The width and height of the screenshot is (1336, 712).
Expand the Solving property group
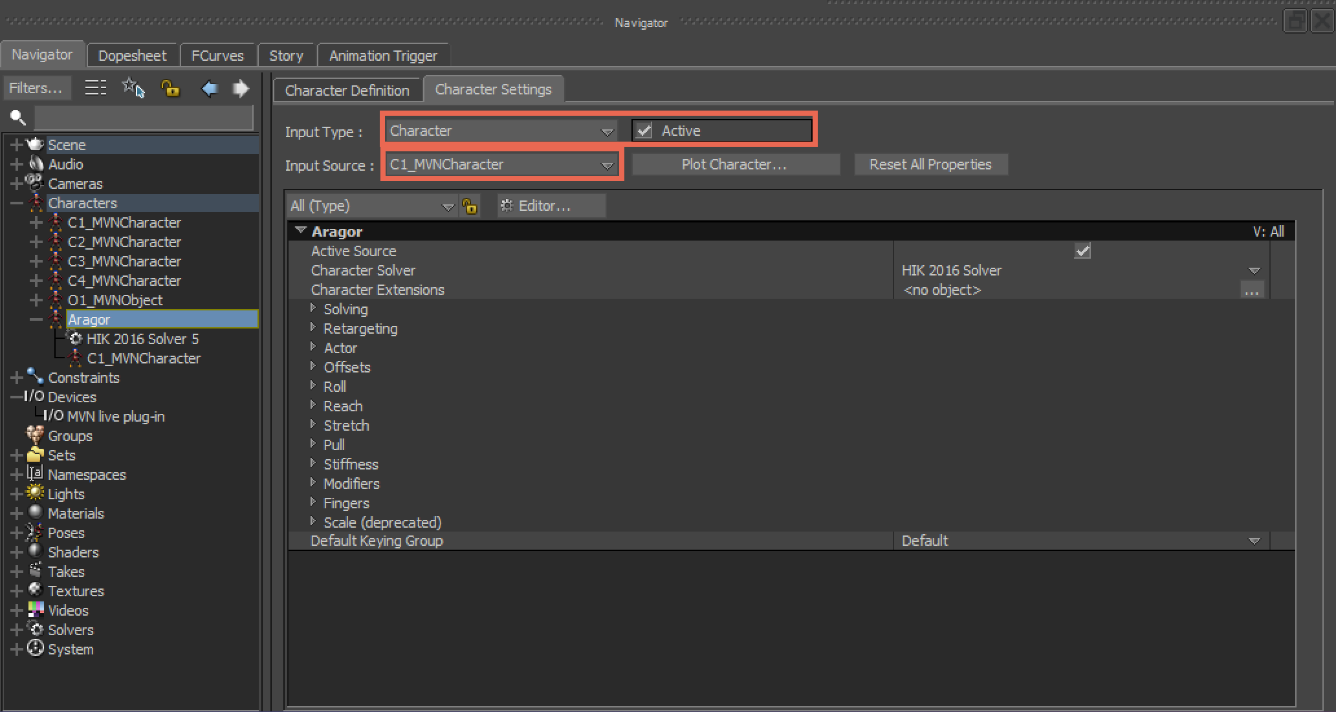(313, 308)
